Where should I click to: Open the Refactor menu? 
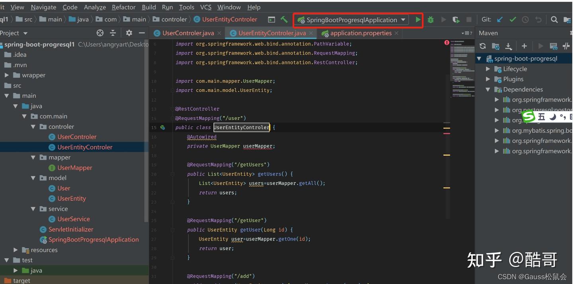[x=124, y=7]
